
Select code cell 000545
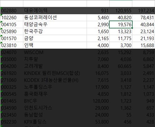[x=12, y=94]
